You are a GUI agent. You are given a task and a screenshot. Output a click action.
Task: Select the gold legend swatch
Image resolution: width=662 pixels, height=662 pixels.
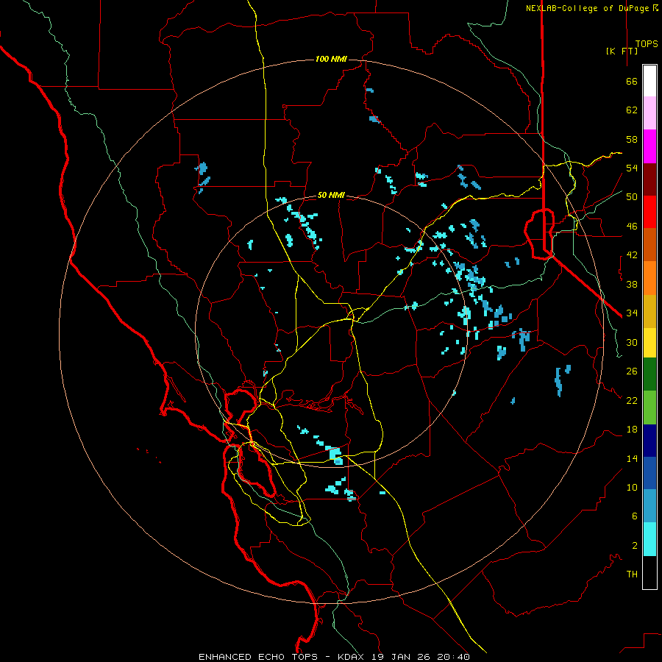click(x=649, y=311)
